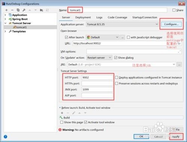Edit before-launch task pencil icon

(74, 113)
